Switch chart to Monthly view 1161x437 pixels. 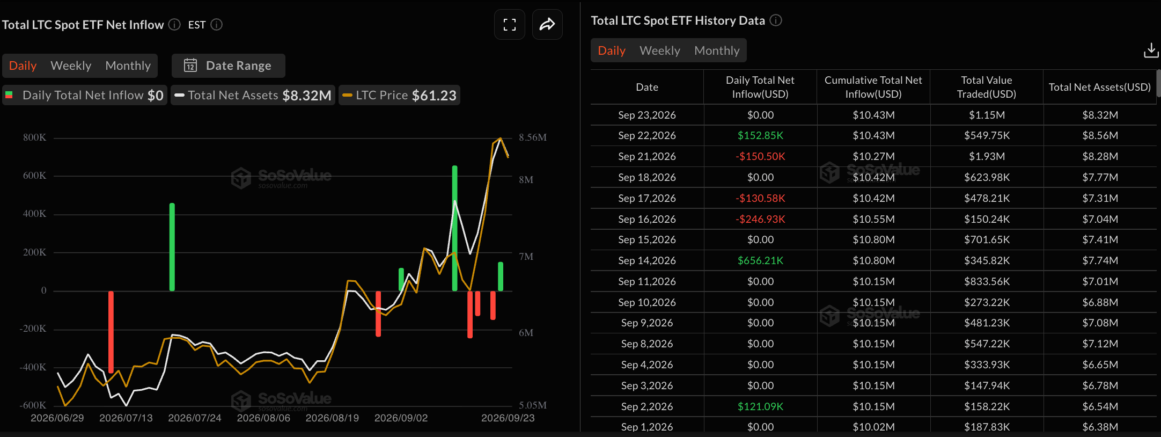(x=128, y=65)
